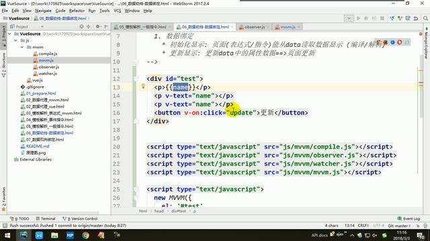The width and height of the screenshot is (430, 241).
Task: Click the Search Everywhere magnifier icon
Action: (425, 18)
